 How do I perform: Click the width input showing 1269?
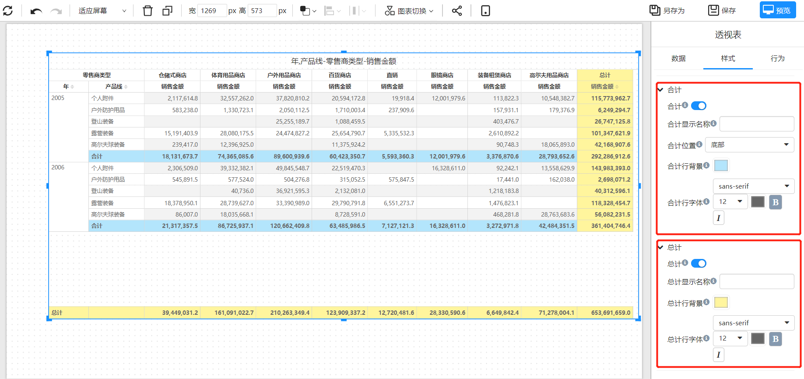[x=212, y=10]
